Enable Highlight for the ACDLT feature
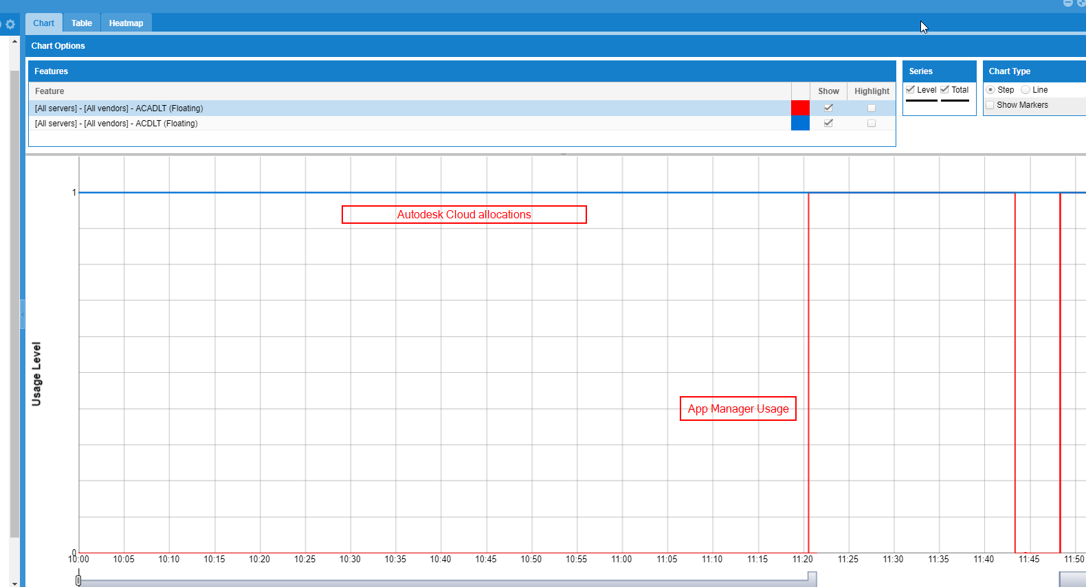Viewport: 1086px width, 587px height. pyautogui.click(x=871, y=124)
